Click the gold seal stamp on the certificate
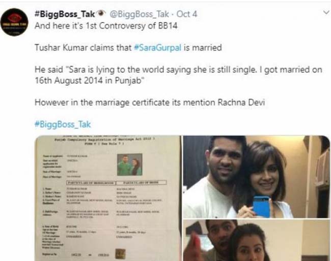 (x=120, y=254)
